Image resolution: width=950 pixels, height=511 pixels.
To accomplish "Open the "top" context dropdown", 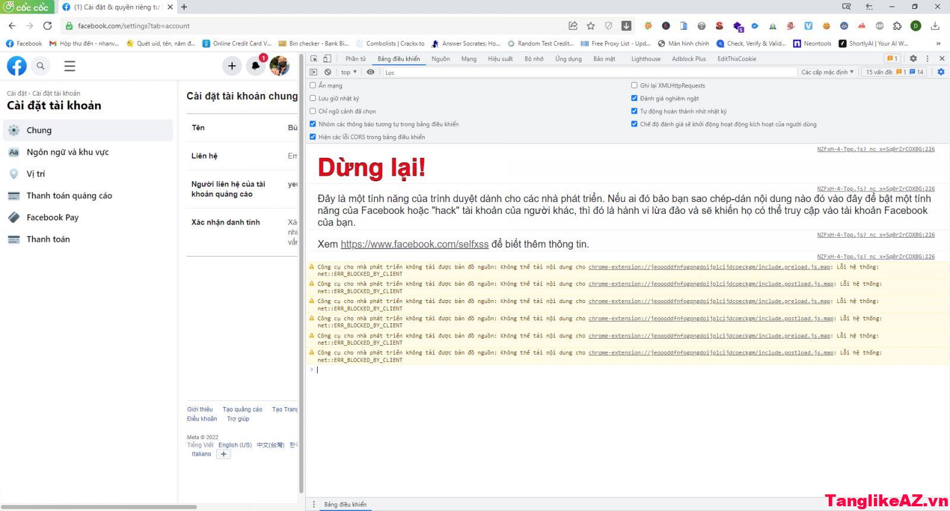I will (349, 72).
